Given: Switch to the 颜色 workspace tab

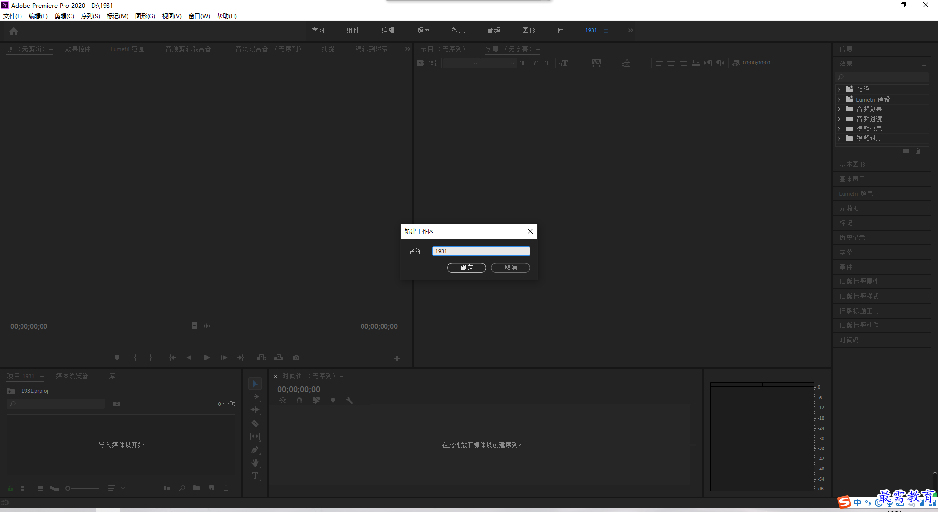Looking at the screenshot, I should pyautogui.click(x=424, y=30).
